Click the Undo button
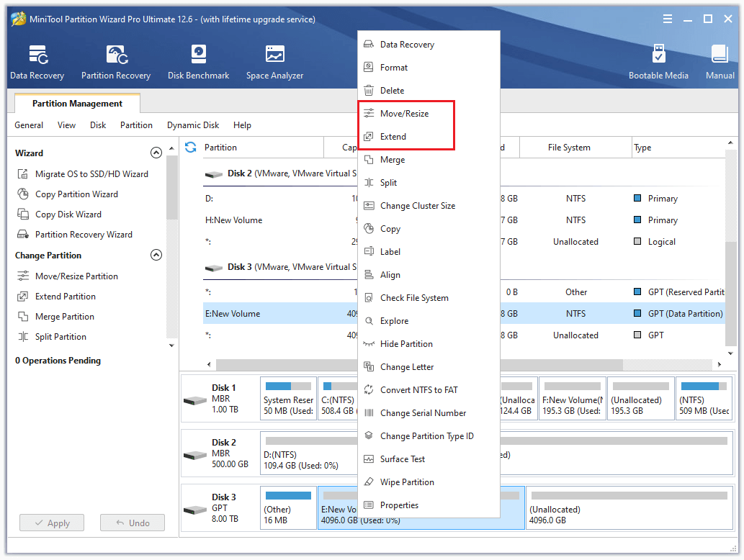Viewport: 744px width, 560px height. coord(133,523)
